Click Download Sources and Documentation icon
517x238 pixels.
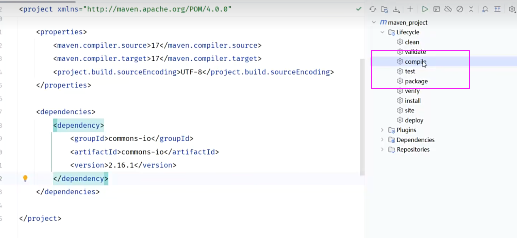coord(396,9)
